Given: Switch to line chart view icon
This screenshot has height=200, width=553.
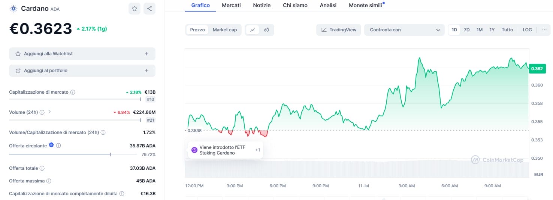Looking at the screenshot, I should tap(253, 30).
